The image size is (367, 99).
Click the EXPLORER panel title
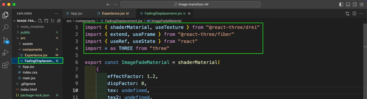click(x=24, y=14)
